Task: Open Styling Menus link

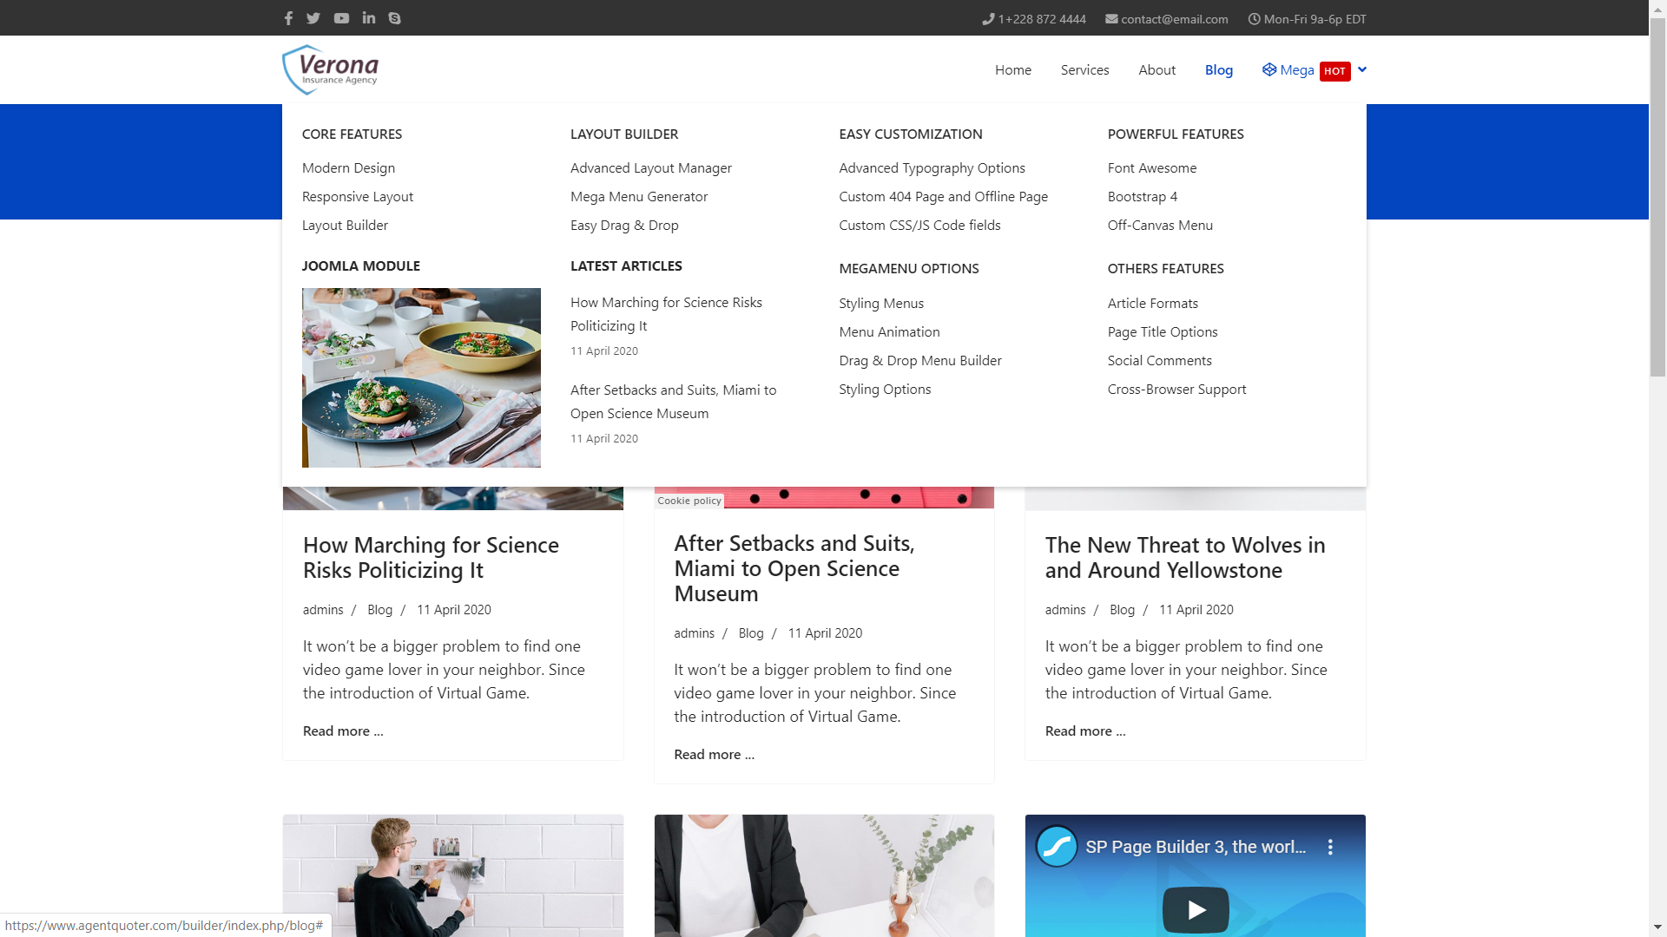Action: (881, 304)
